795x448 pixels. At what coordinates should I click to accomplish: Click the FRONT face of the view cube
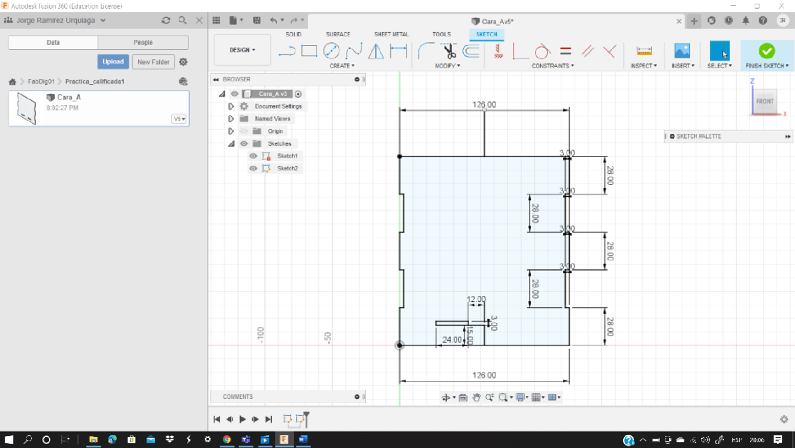(765, 101)
